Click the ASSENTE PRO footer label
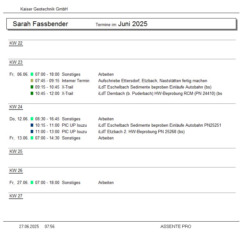249x234 pixels. pos(176,226)
